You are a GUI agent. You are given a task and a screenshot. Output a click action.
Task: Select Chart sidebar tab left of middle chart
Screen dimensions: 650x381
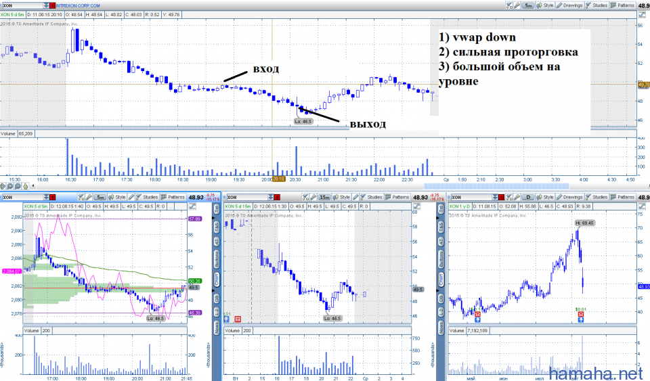[x=217, y=280]
